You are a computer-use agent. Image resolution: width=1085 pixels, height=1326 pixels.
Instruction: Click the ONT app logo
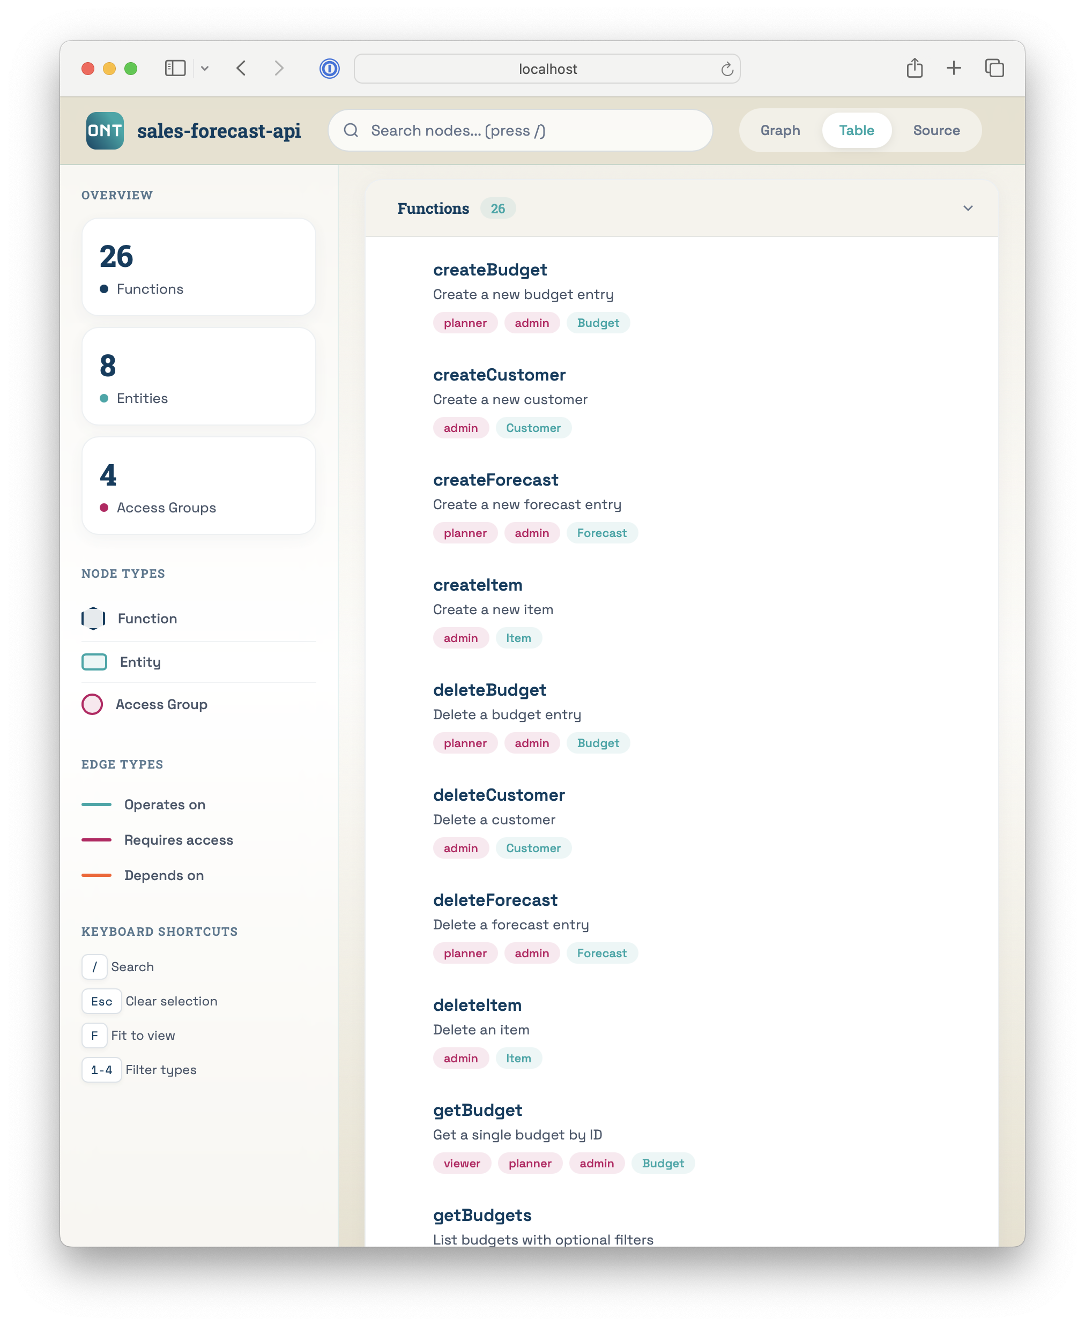click(105, 131)
